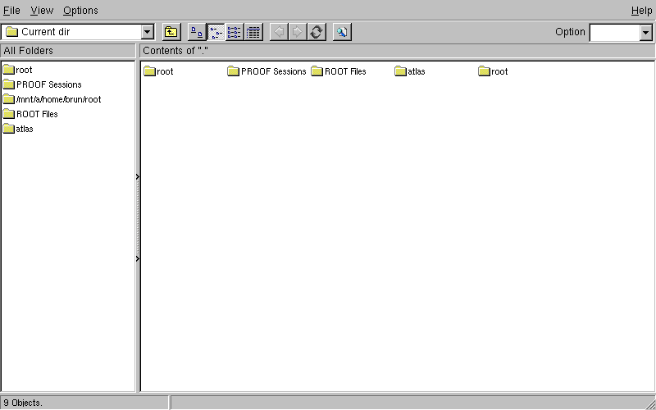Switch to Large Icons view

point(197,32)
